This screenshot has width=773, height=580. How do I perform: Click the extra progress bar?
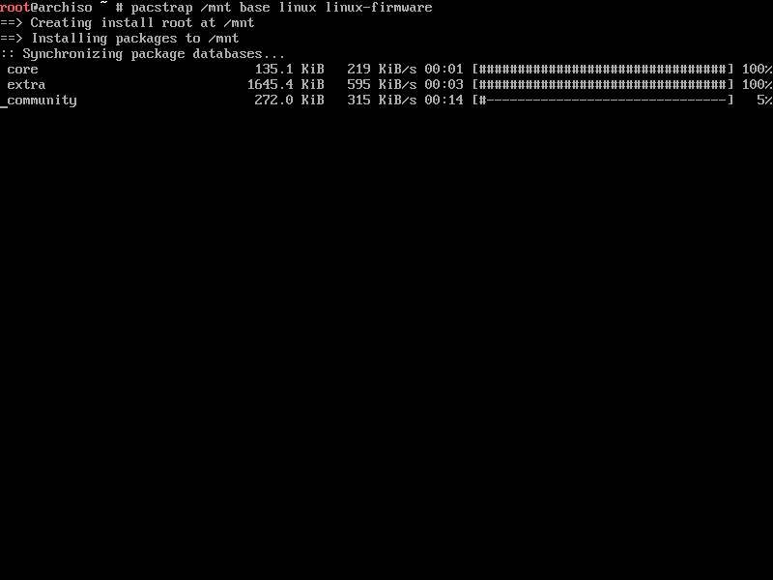[x=603, y=84]
